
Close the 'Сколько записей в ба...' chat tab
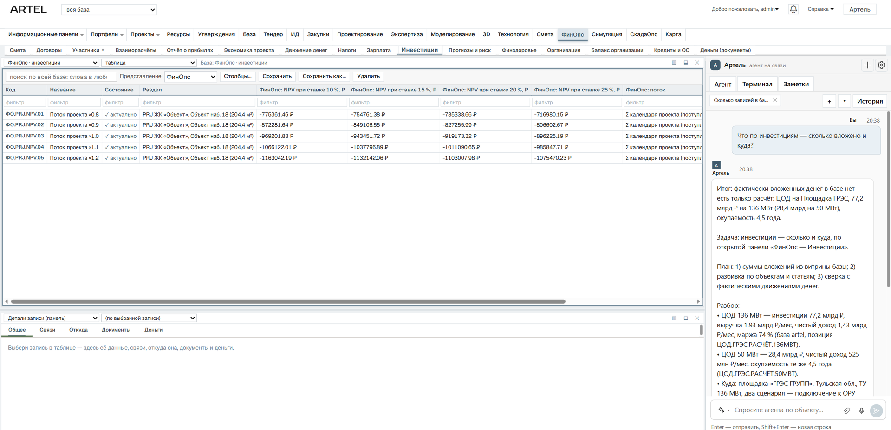click(775, 100)
